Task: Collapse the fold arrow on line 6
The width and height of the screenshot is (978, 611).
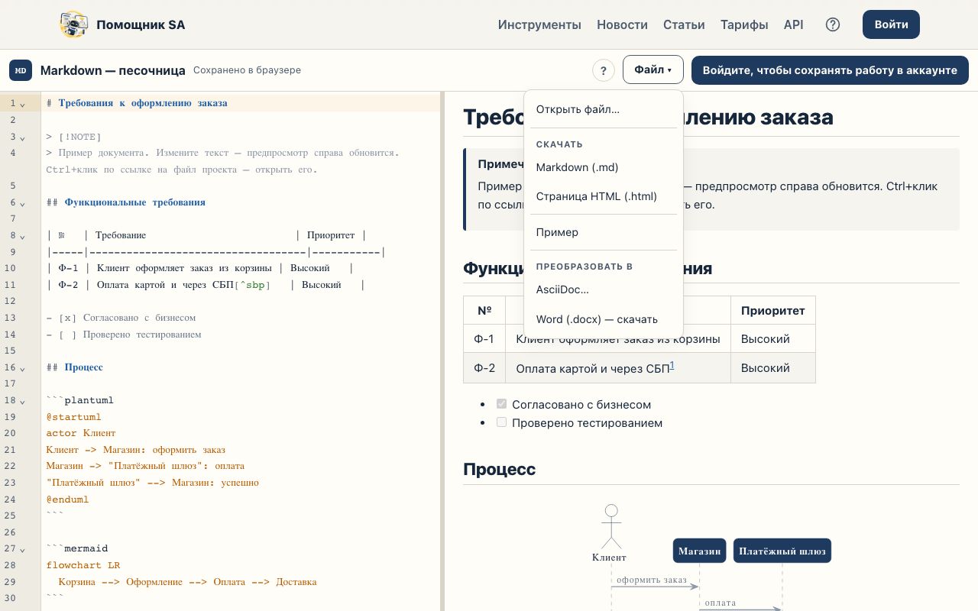Action: [22, 203]
